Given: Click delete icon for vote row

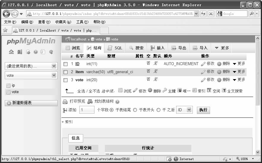Looking at the screenshot, I should point(219,80).
